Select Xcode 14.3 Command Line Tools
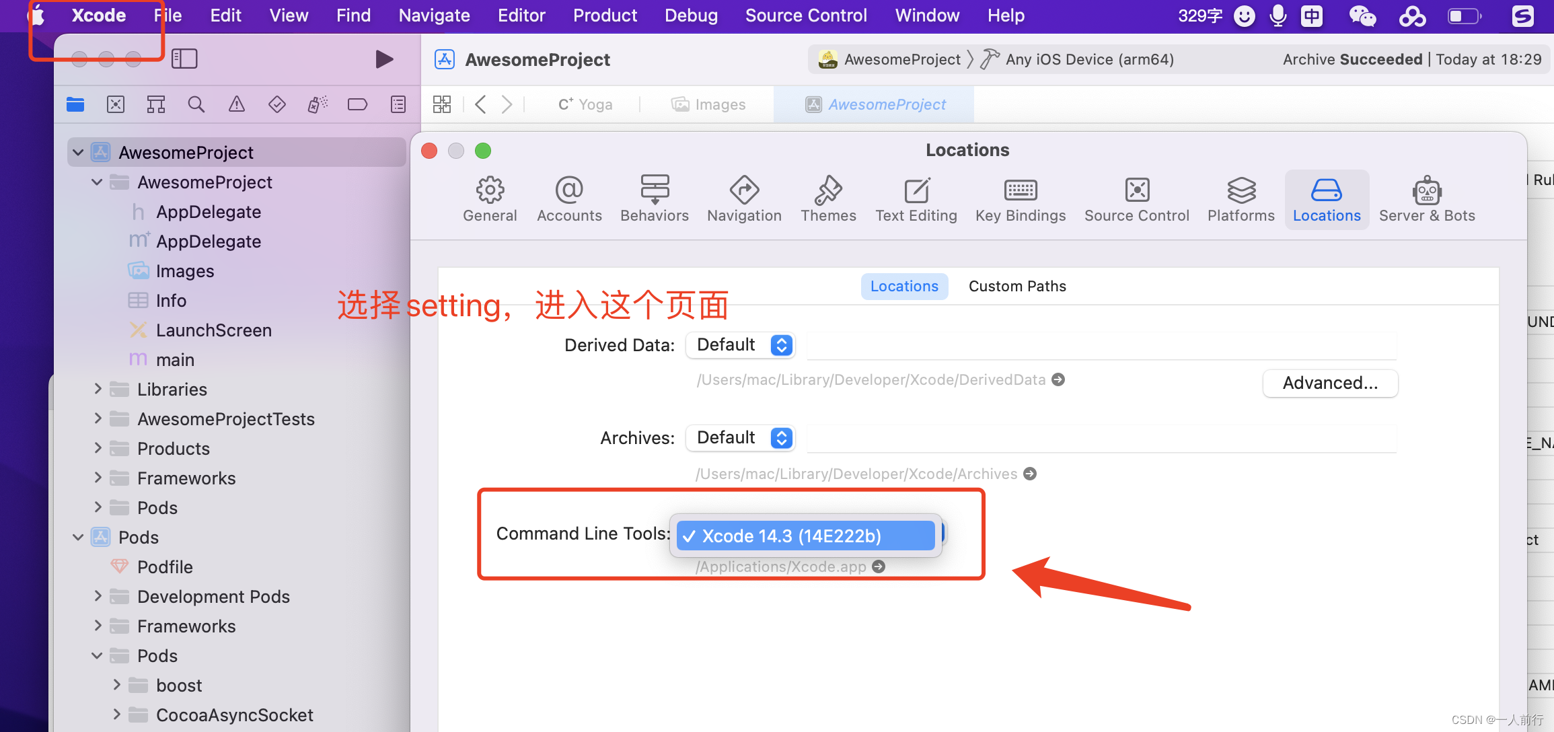 [x=805, y=535]
